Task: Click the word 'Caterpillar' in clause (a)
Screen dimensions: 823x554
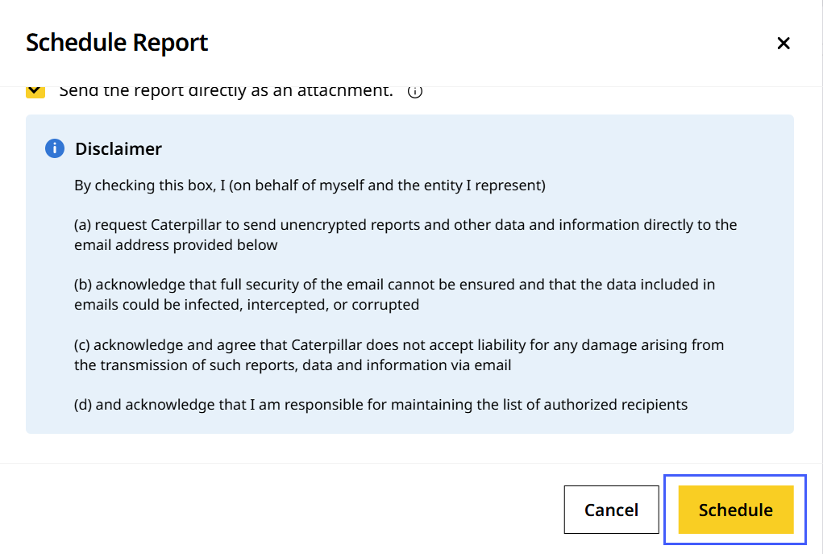Action: click(185, 225)
